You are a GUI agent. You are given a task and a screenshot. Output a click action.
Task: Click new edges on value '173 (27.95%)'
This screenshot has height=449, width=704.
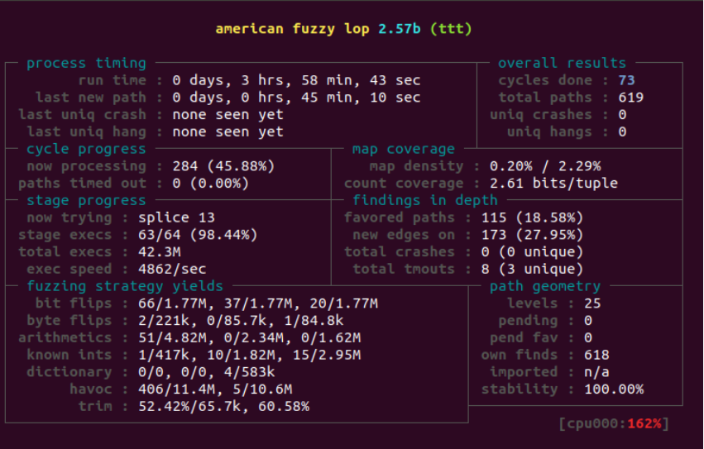coord(532,235)
